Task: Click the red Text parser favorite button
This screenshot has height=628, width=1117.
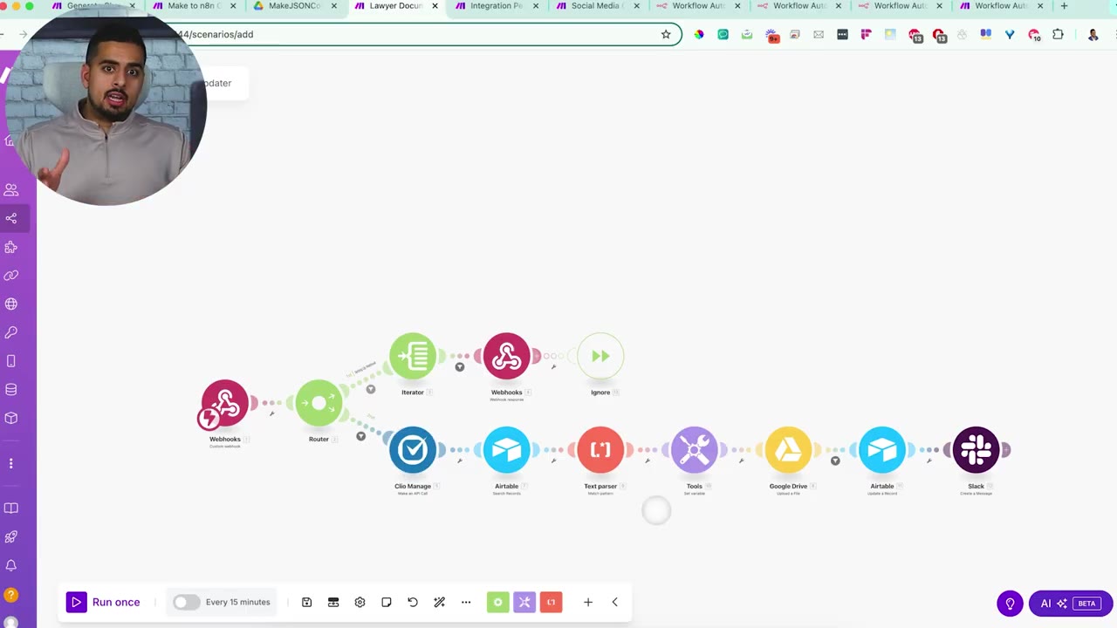Action: point(551,602)
